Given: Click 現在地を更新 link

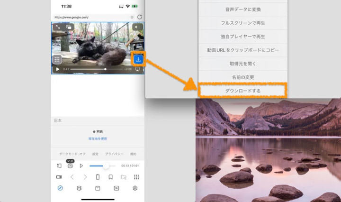Looking at the screenshot, I should (x=98, y=138).
